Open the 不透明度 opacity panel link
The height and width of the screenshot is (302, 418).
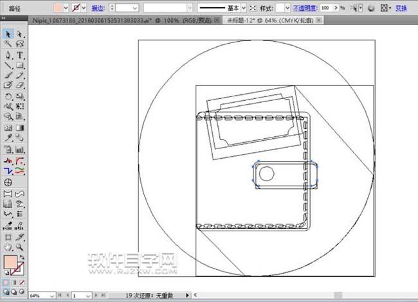(305, 8)
